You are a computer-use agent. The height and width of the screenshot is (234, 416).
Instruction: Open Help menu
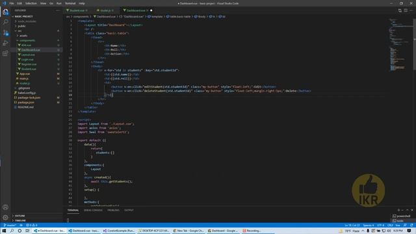(82, 3)
